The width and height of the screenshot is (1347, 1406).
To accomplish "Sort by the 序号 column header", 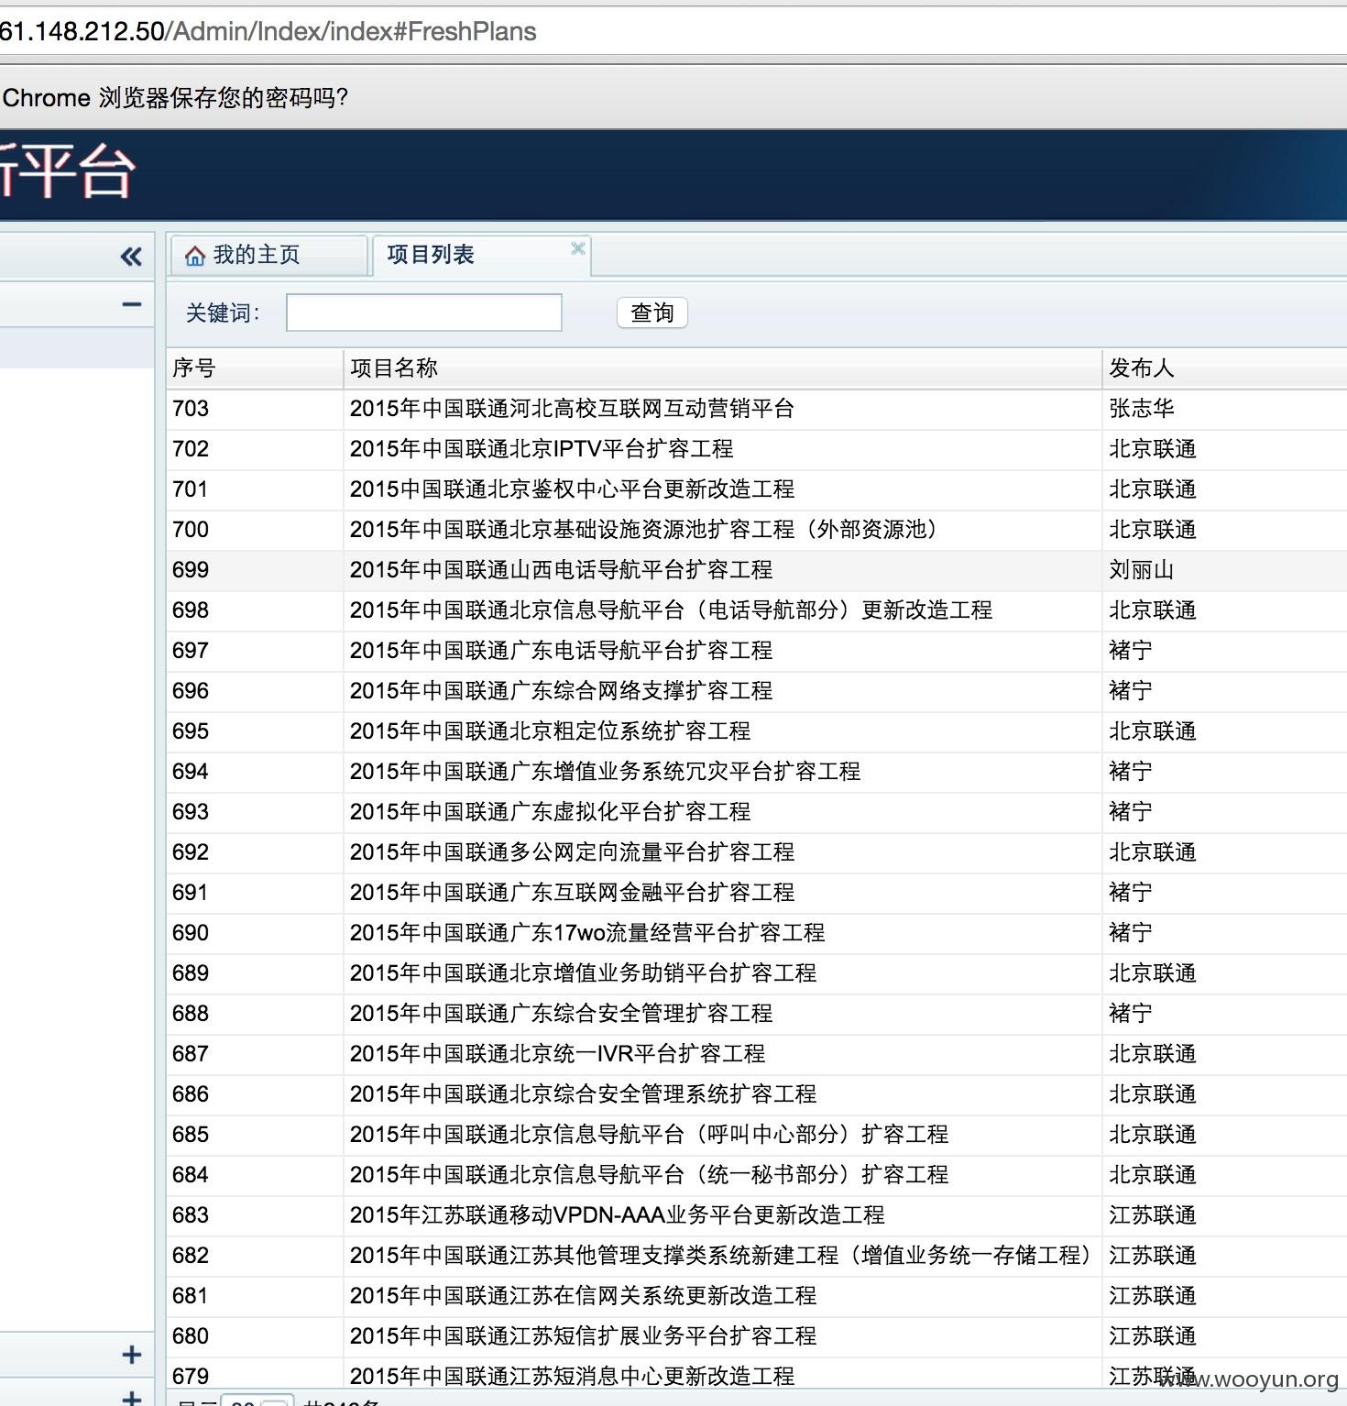I will pos(255,368).
